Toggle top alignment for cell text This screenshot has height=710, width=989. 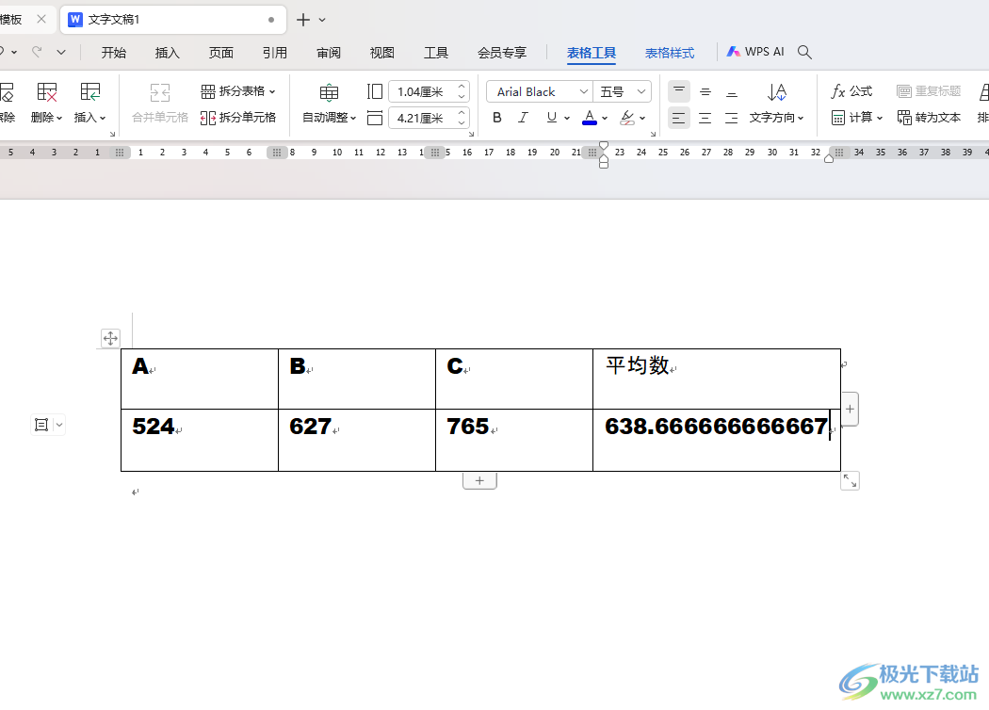[679, 91]
